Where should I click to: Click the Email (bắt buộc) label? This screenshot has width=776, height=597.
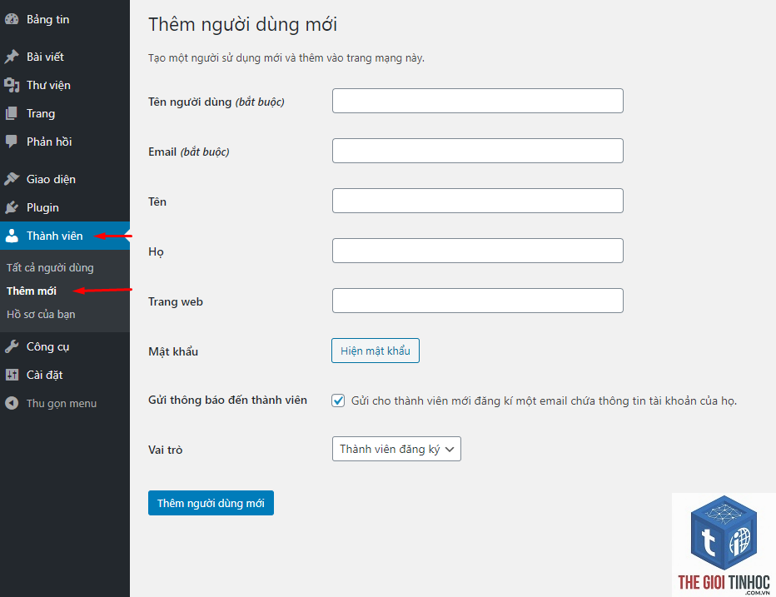tap(188, 152)
